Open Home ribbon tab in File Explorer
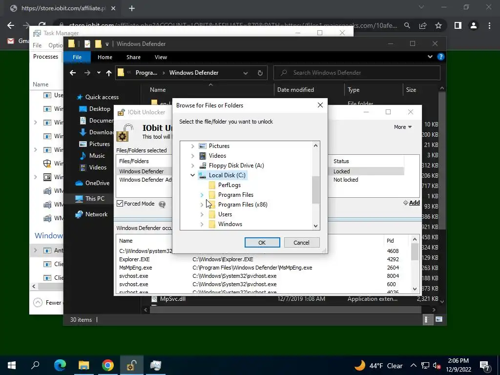The image size is (500, 375). tap(105, 57)
